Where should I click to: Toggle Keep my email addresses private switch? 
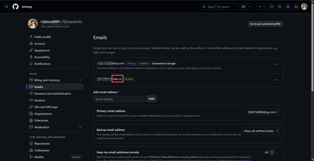point(274,152)
